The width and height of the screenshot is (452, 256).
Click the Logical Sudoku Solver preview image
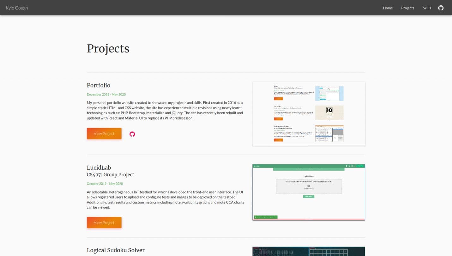(309, 251)
